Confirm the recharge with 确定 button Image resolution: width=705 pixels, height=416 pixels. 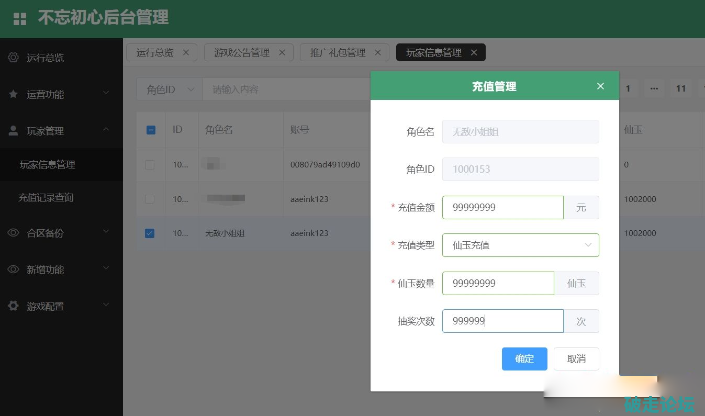click(524, 359)
